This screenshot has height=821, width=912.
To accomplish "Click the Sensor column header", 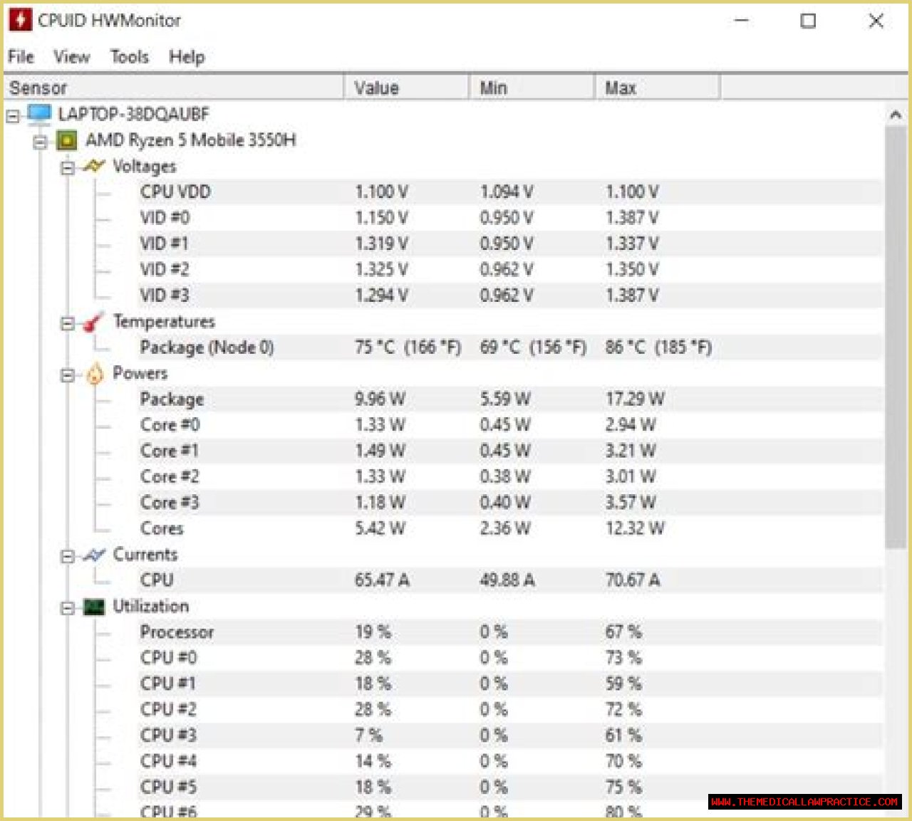I will coord(173,88).
